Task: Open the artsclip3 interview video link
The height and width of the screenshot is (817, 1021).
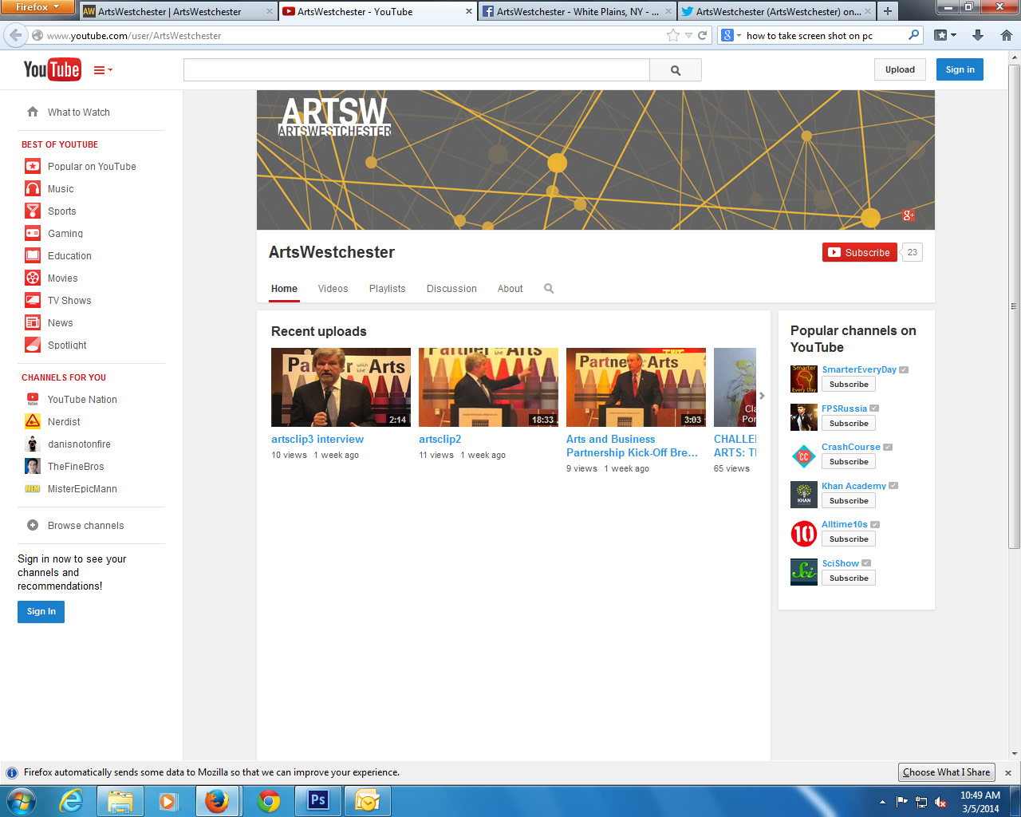Action: (317, 439)
